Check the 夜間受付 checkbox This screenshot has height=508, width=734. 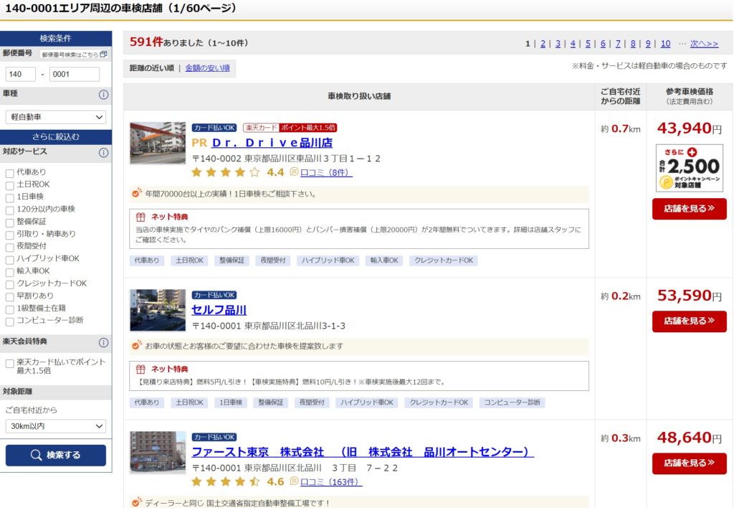pos(9,247)
